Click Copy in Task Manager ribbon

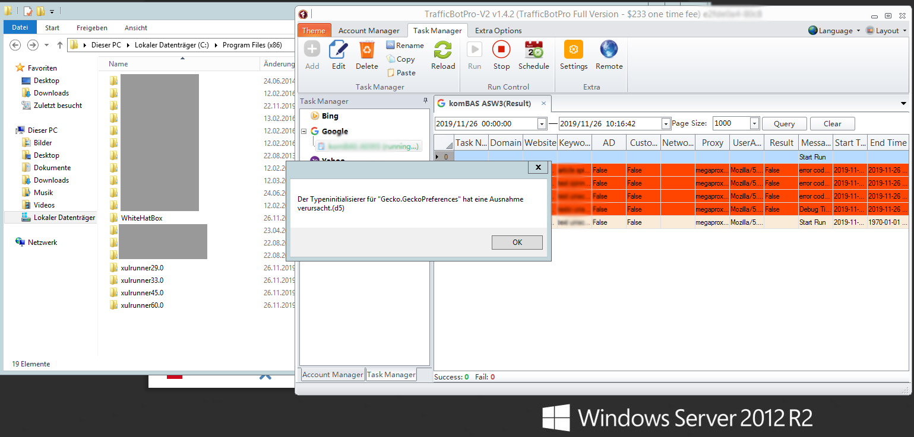click(401, 59)
